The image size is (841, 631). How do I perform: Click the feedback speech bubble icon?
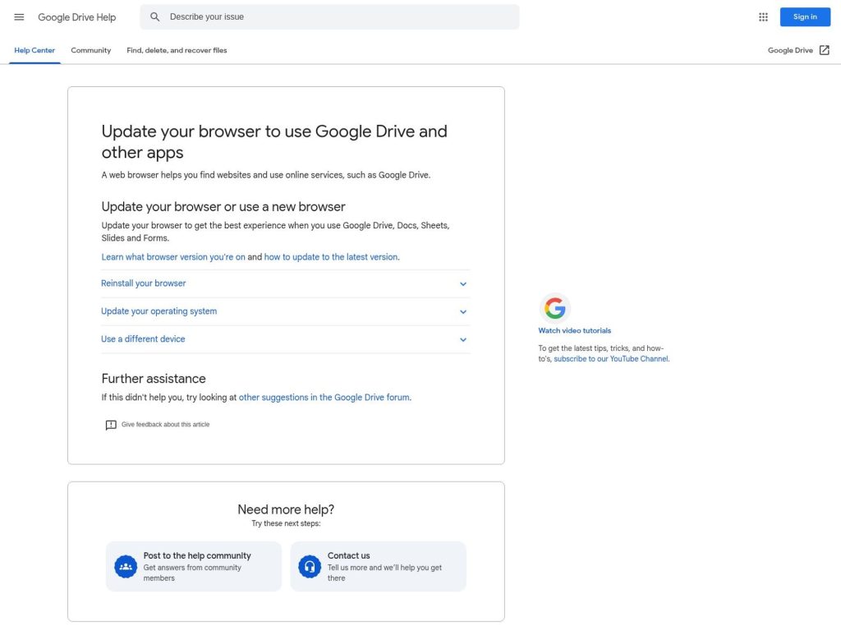point(111,425)
